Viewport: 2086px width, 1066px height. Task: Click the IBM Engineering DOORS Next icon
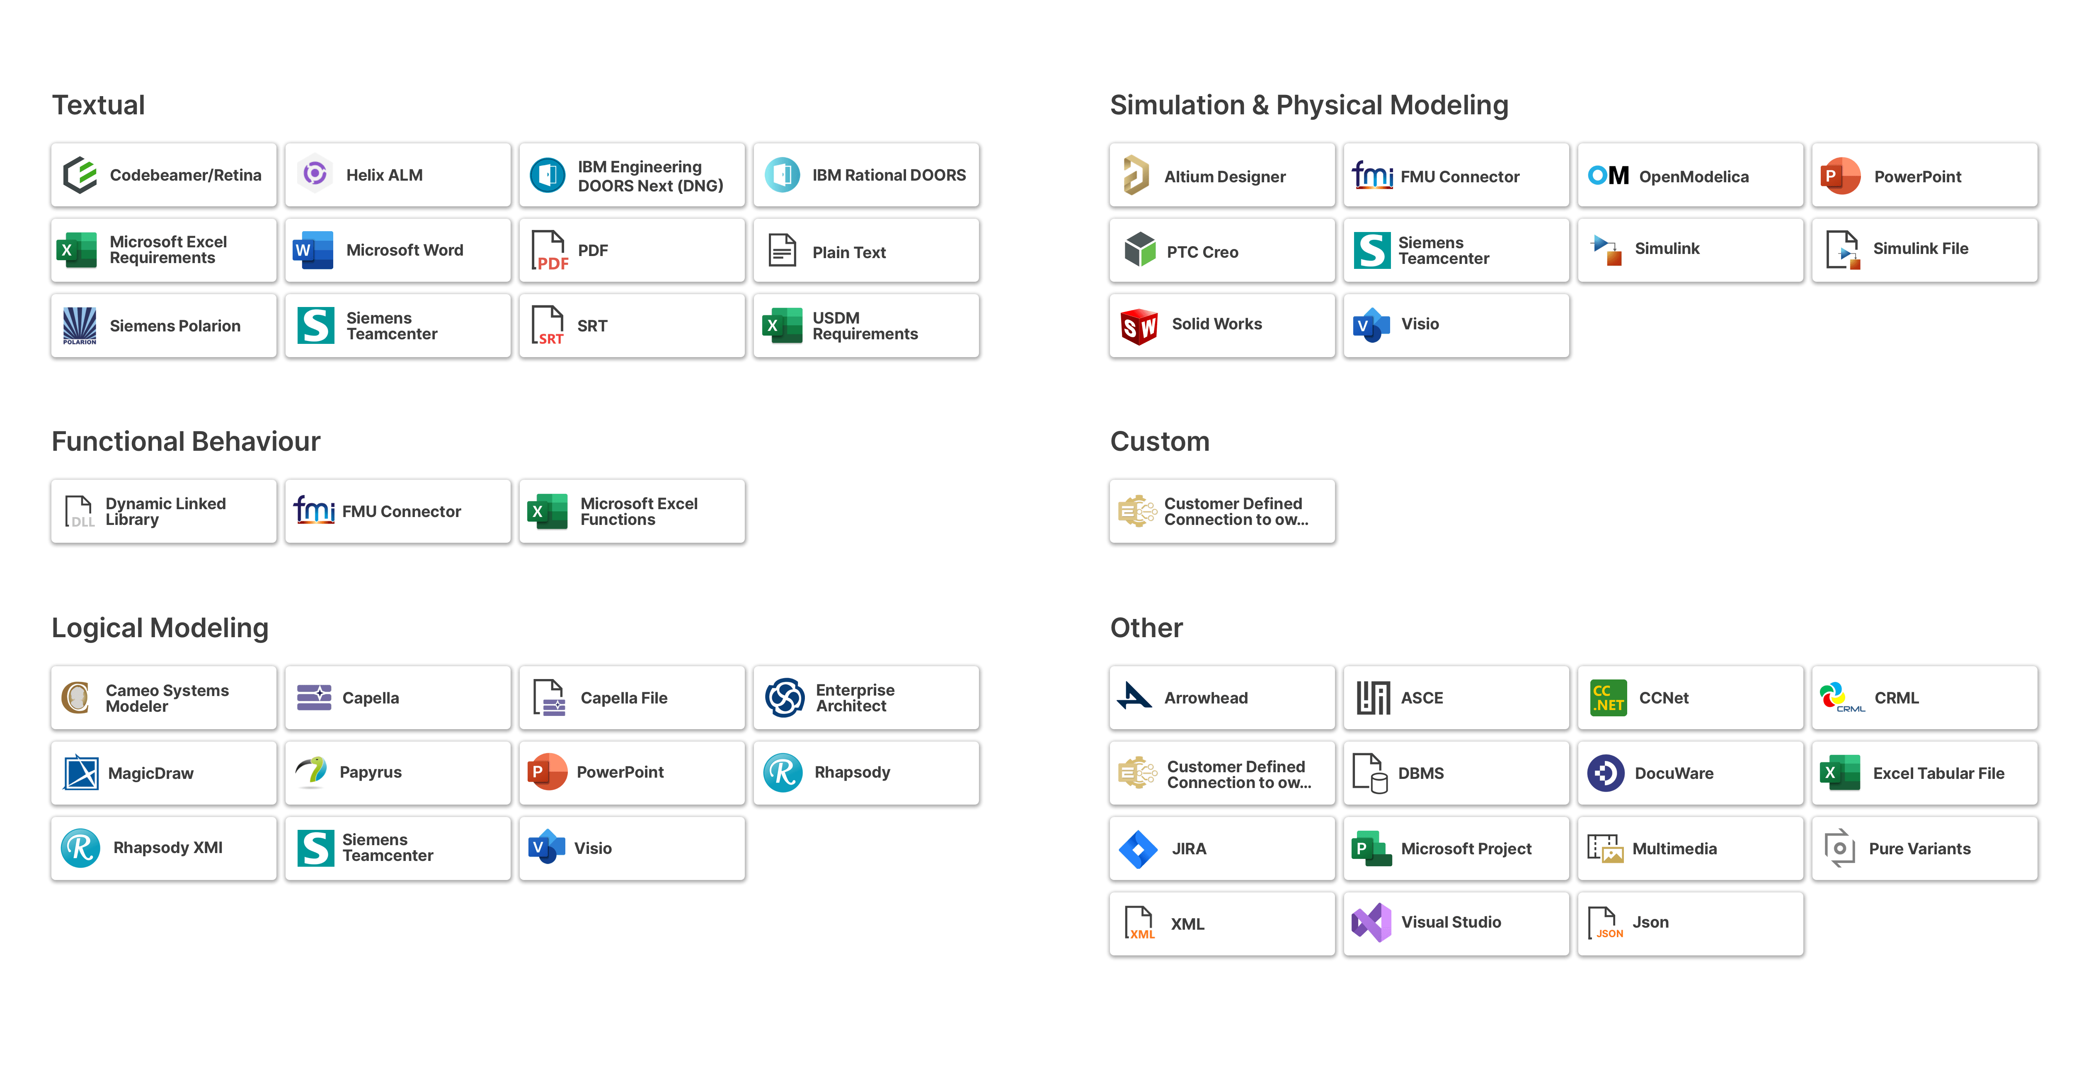click(x=548, y=175)
